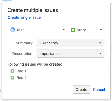Click the Create multiple issues heading
Screen dimensions: 112x101
tap(33, 10)
